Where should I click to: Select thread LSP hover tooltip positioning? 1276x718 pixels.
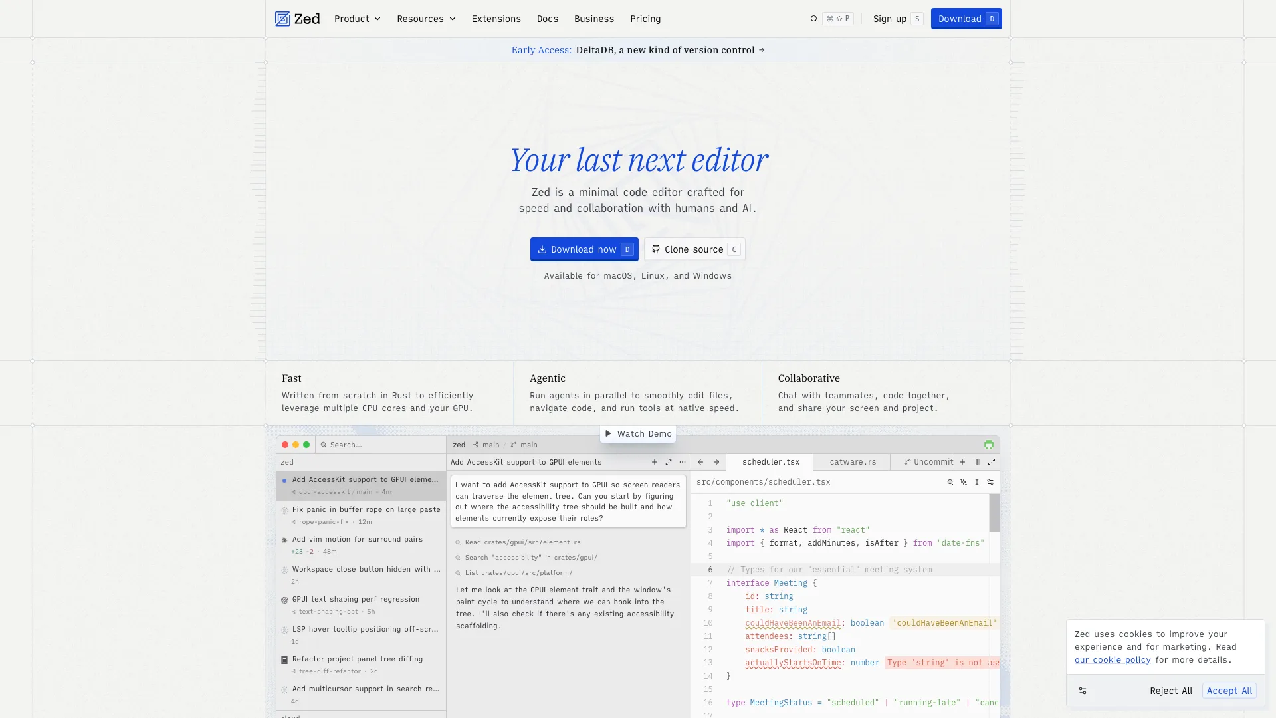(x=361, y=635)
